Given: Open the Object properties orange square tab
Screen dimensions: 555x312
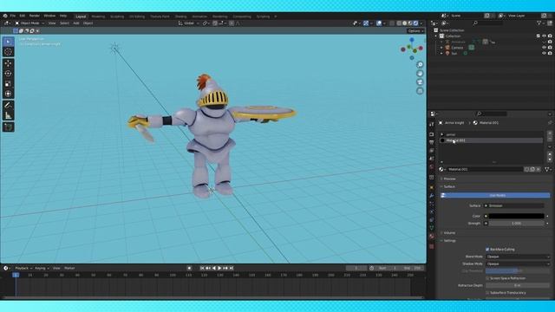Looking at the screenshot, I should tap(432, 187).
